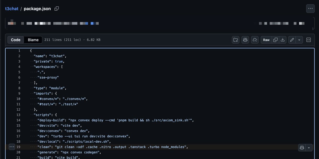Click the "#convex/*" import mapping
The height and width of the screenshot is (159, 319).
(x=63, y=99)
